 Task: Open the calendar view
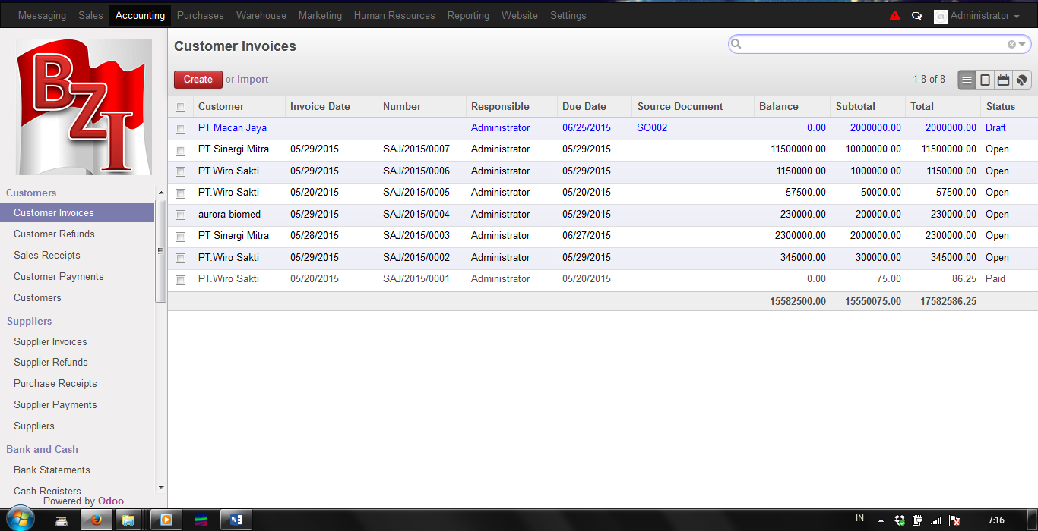(x=1003, y=80)
